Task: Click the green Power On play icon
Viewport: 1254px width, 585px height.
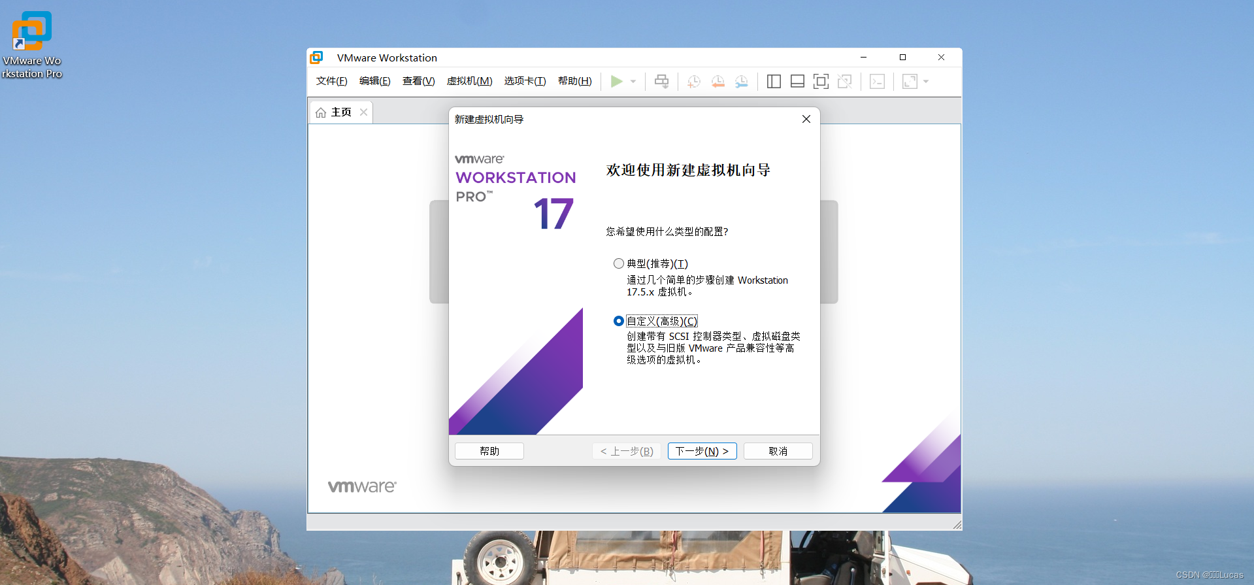Action: [x=616, y=81]
